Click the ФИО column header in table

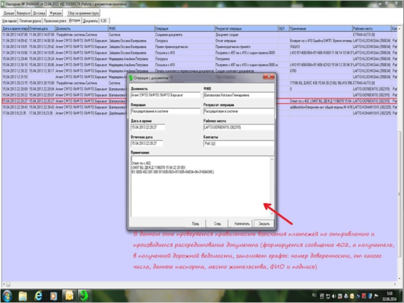[131, 29]
